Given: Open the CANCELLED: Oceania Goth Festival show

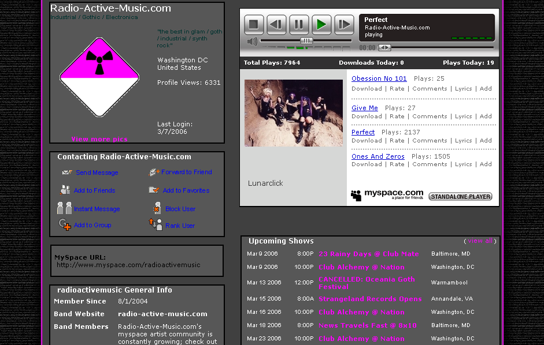Looking at the screenshot, I should (367, 283).
